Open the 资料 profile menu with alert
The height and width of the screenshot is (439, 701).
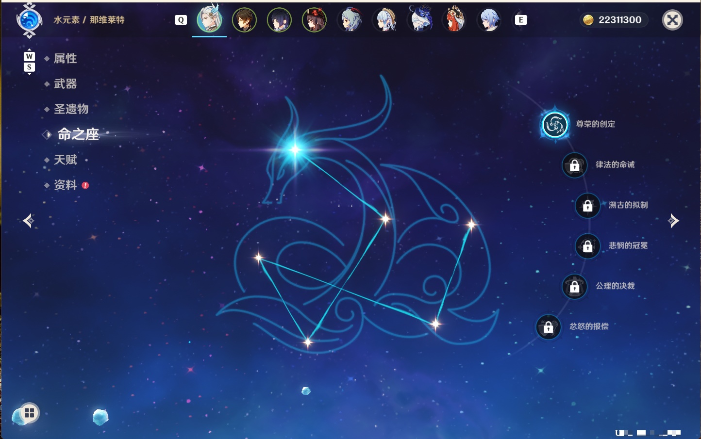tap(65, 185)
